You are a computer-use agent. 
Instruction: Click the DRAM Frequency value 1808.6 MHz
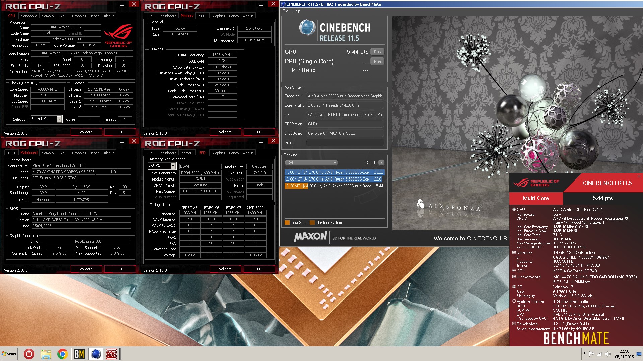click(x=222, y=55)
